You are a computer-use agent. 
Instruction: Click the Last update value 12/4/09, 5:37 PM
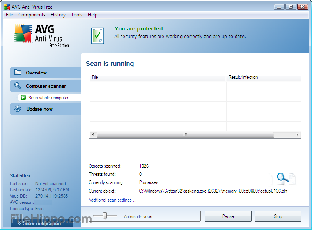52,190
